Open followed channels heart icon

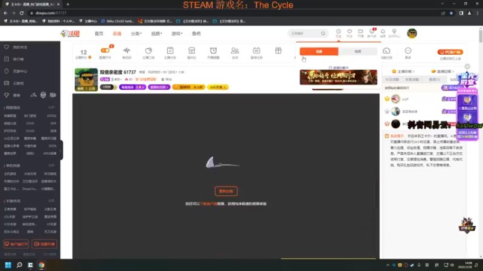pos(350,33)
